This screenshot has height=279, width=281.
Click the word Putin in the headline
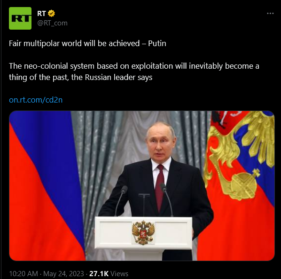pos(157,43)
